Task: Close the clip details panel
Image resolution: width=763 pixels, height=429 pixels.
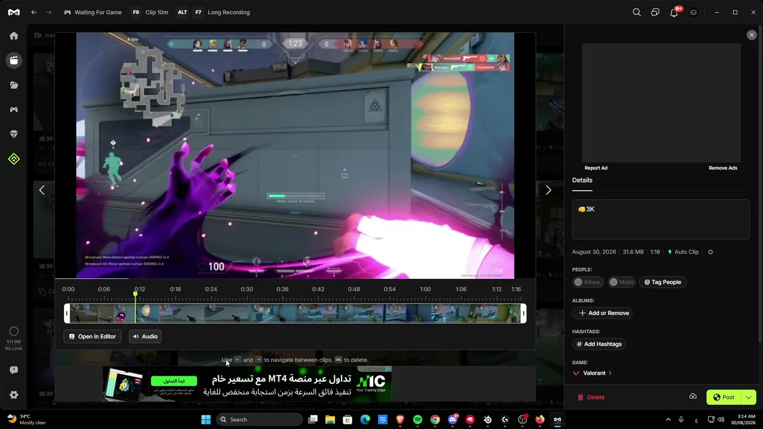Action: [x=752, y=35]
